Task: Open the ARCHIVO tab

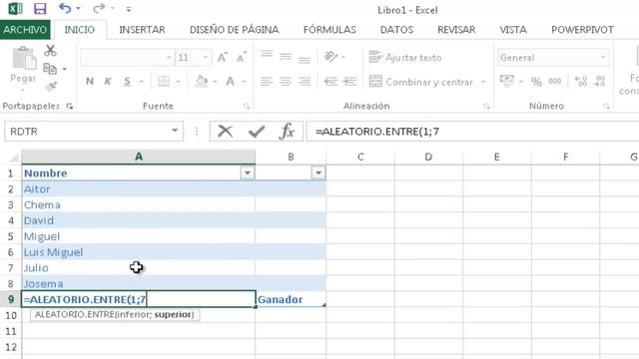Action: [25, 30]
